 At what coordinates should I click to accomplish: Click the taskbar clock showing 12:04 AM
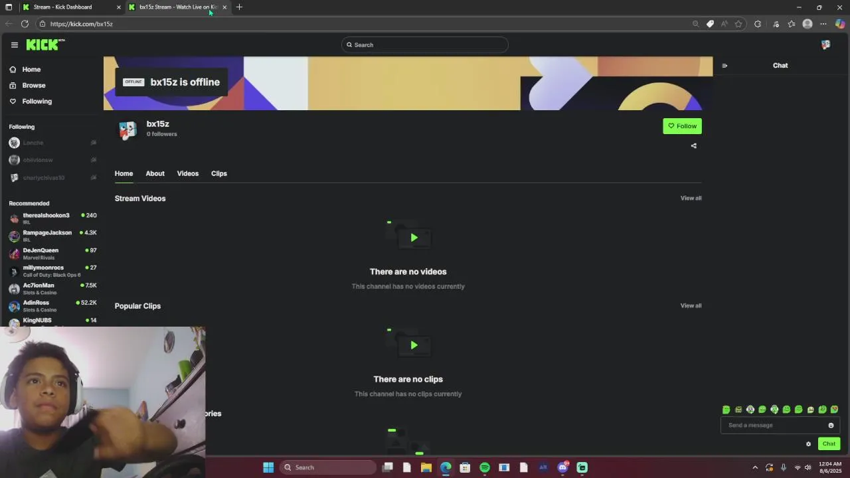click(830, 467)
